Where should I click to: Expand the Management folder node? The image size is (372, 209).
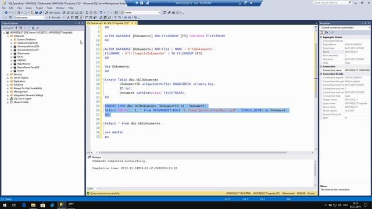8,92
